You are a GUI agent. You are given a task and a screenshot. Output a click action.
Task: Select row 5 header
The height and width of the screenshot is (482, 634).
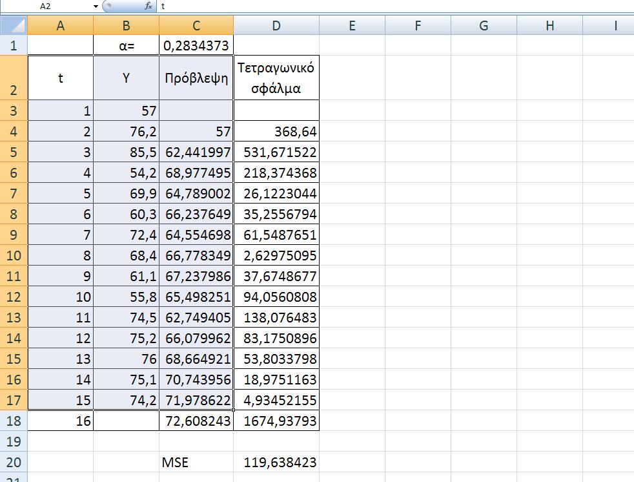pos(14,152)
